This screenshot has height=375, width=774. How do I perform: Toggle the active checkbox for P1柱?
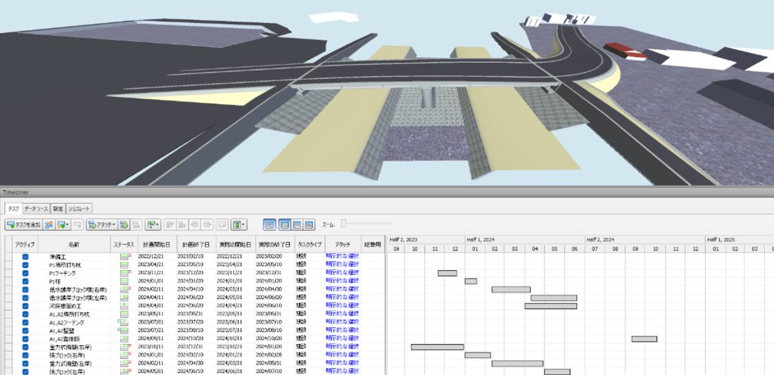point(25,281)
